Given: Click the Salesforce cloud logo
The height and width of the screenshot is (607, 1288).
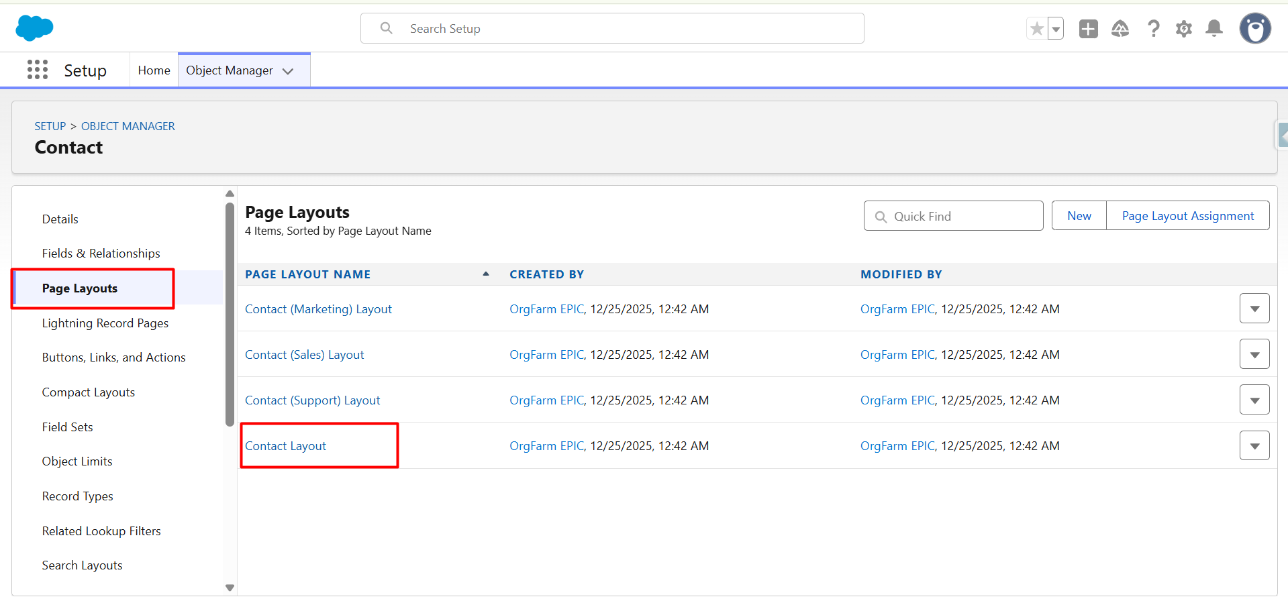Looking at the screenshot, I should point(34,28).
